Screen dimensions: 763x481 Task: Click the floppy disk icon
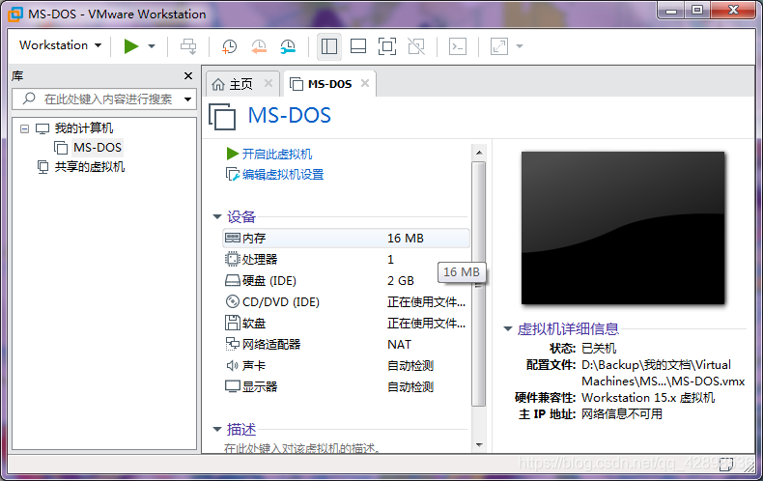[232, 323]
